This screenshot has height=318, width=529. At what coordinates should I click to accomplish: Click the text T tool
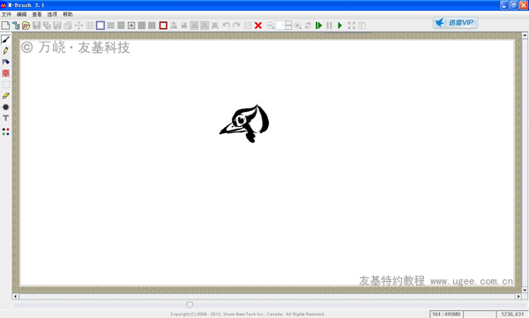pyautogui.click(x=6, y=118)
